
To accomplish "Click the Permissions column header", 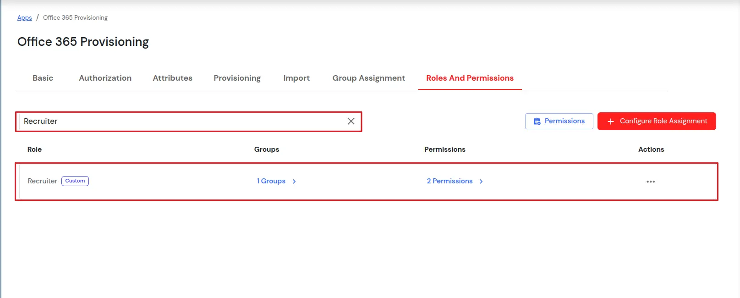I will [x=444, y=149].
